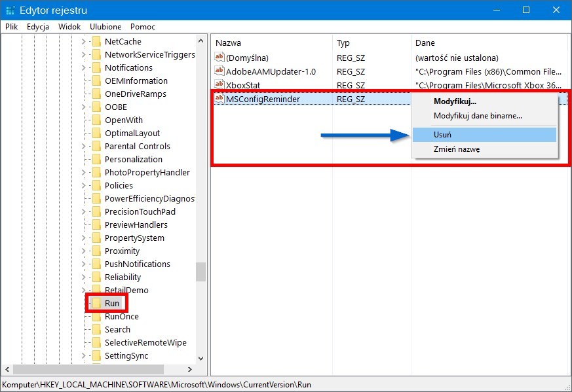Expand the Notifications key
Image resolution: width=572 pixels, height=392 pixels.
(x=83, y=68)
